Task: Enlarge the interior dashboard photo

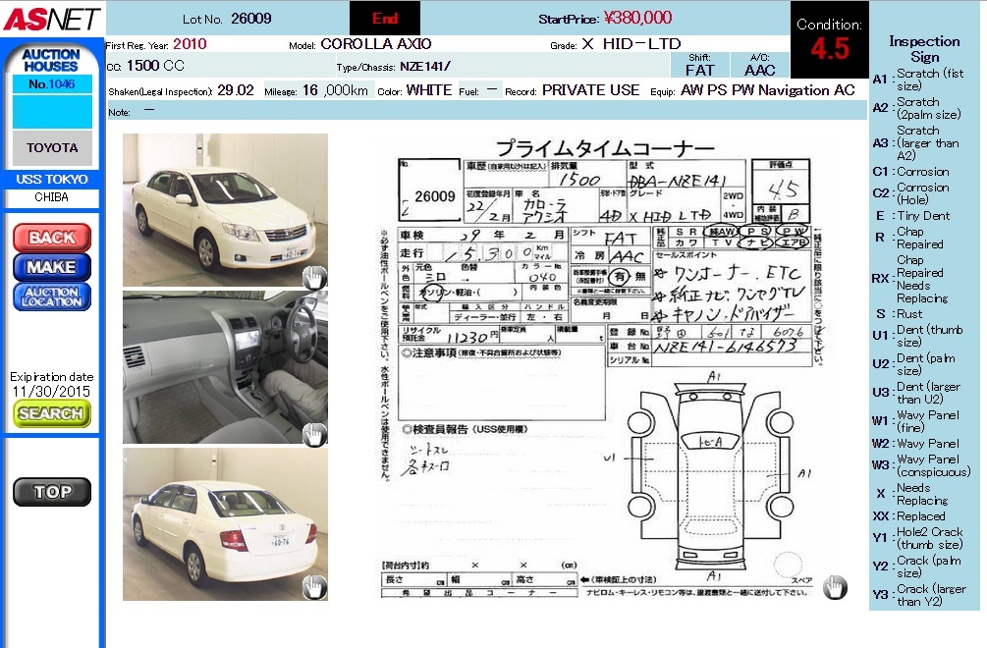Action: 225,367
